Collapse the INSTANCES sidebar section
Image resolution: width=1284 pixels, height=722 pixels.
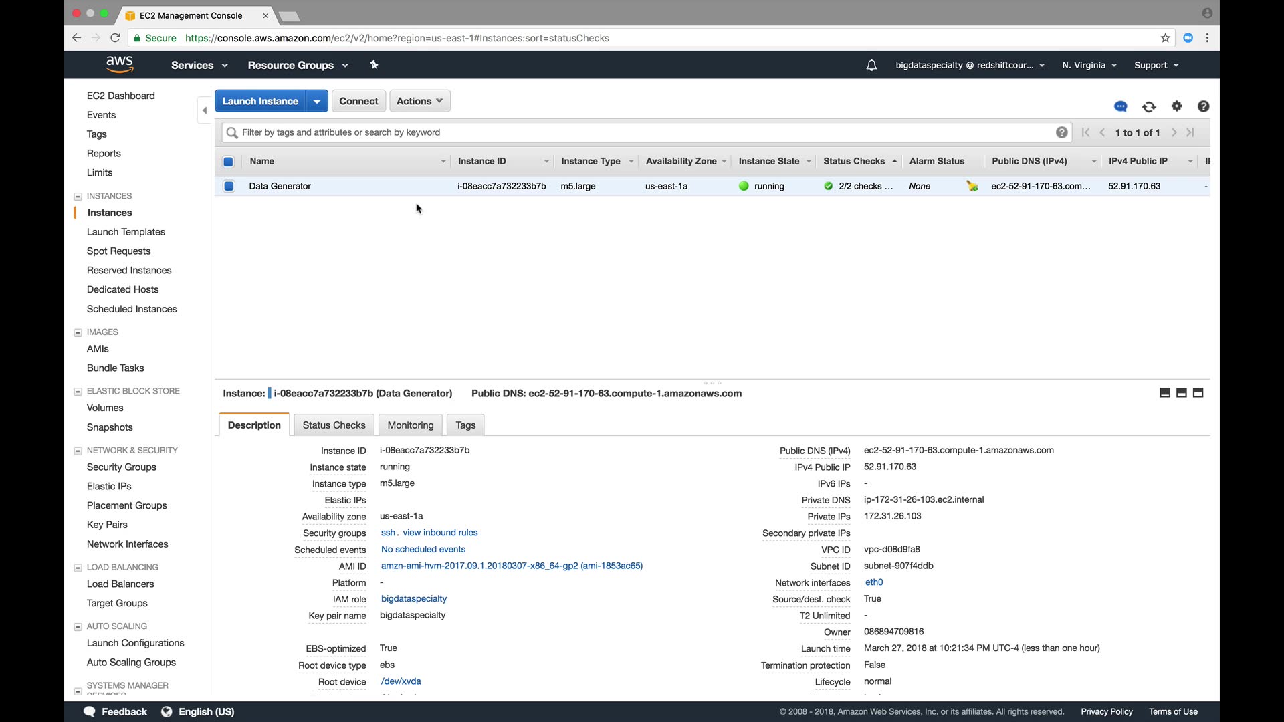coord(78,197)
